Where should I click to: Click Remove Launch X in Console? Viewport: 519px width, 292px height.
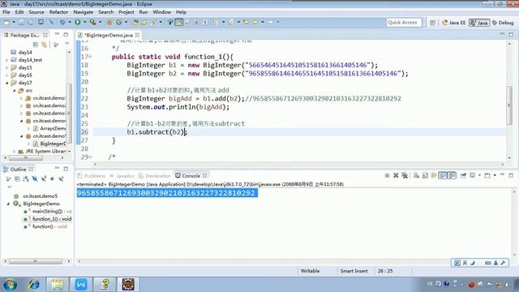pyautogui.click(x=396, y=175)
